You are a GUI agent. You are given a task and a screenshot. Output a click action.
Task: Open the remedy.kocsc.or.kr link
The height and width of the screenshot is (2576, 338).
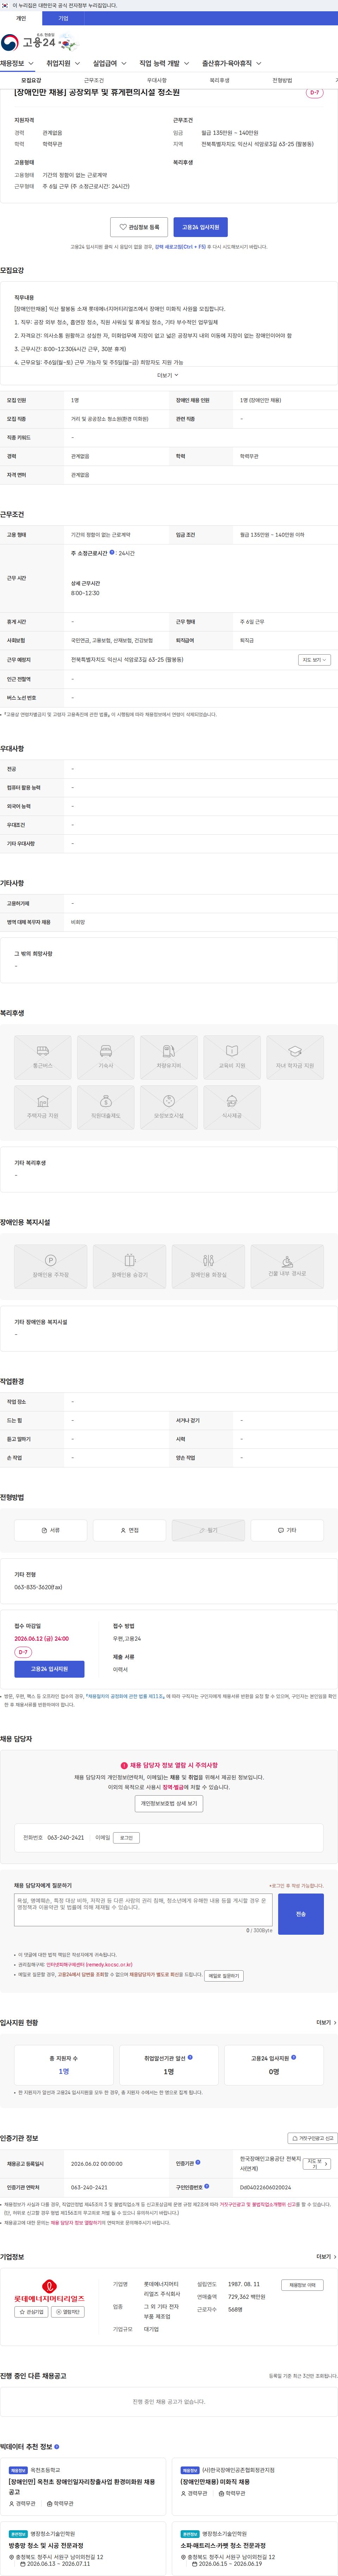(89, 1965)
